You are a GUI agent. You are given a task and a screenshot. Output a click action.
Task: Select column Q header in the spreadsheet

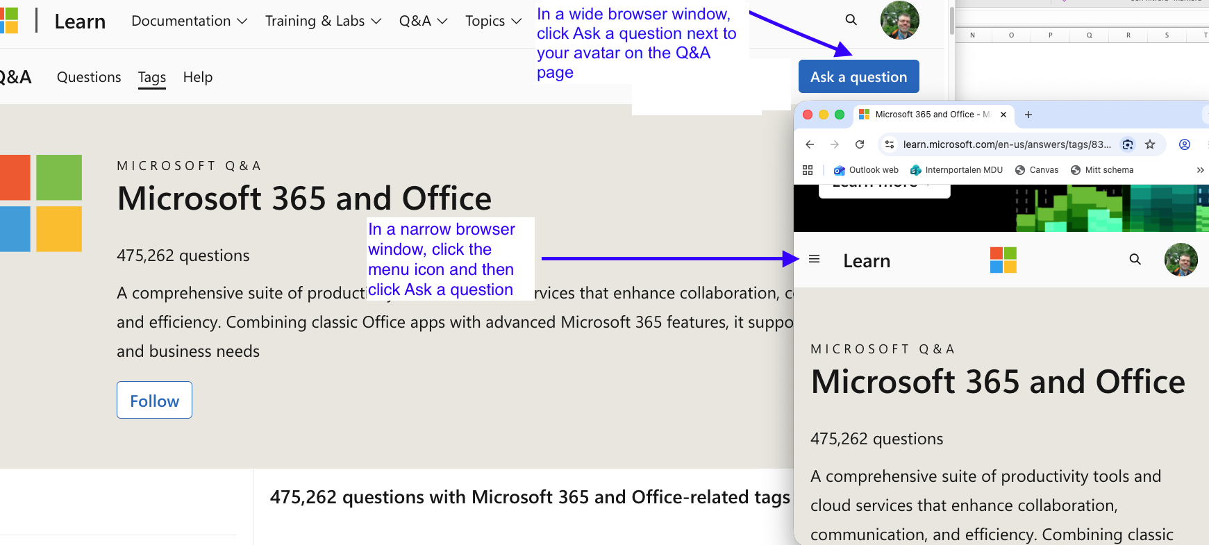(x=1089, y=35)
